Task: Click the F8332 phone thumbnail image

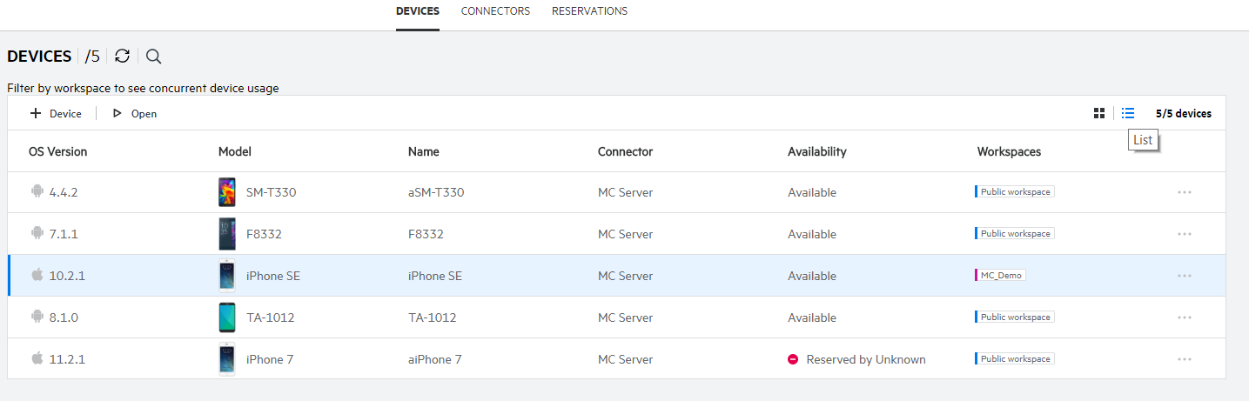Action: [x=227, y=234]
